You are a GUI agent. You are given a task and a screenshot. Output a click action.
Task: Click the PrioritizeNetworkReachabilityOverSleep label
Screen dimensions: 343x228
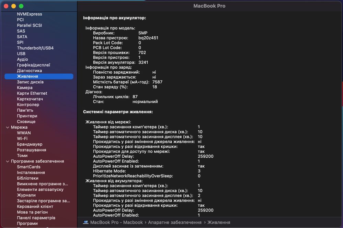point(133,176)
